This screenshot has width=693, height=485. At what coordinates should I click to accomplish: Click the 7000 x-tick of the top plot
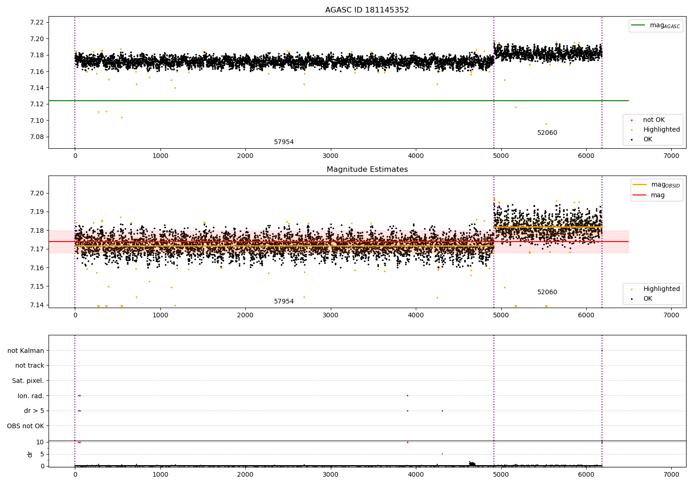[671, 156]
